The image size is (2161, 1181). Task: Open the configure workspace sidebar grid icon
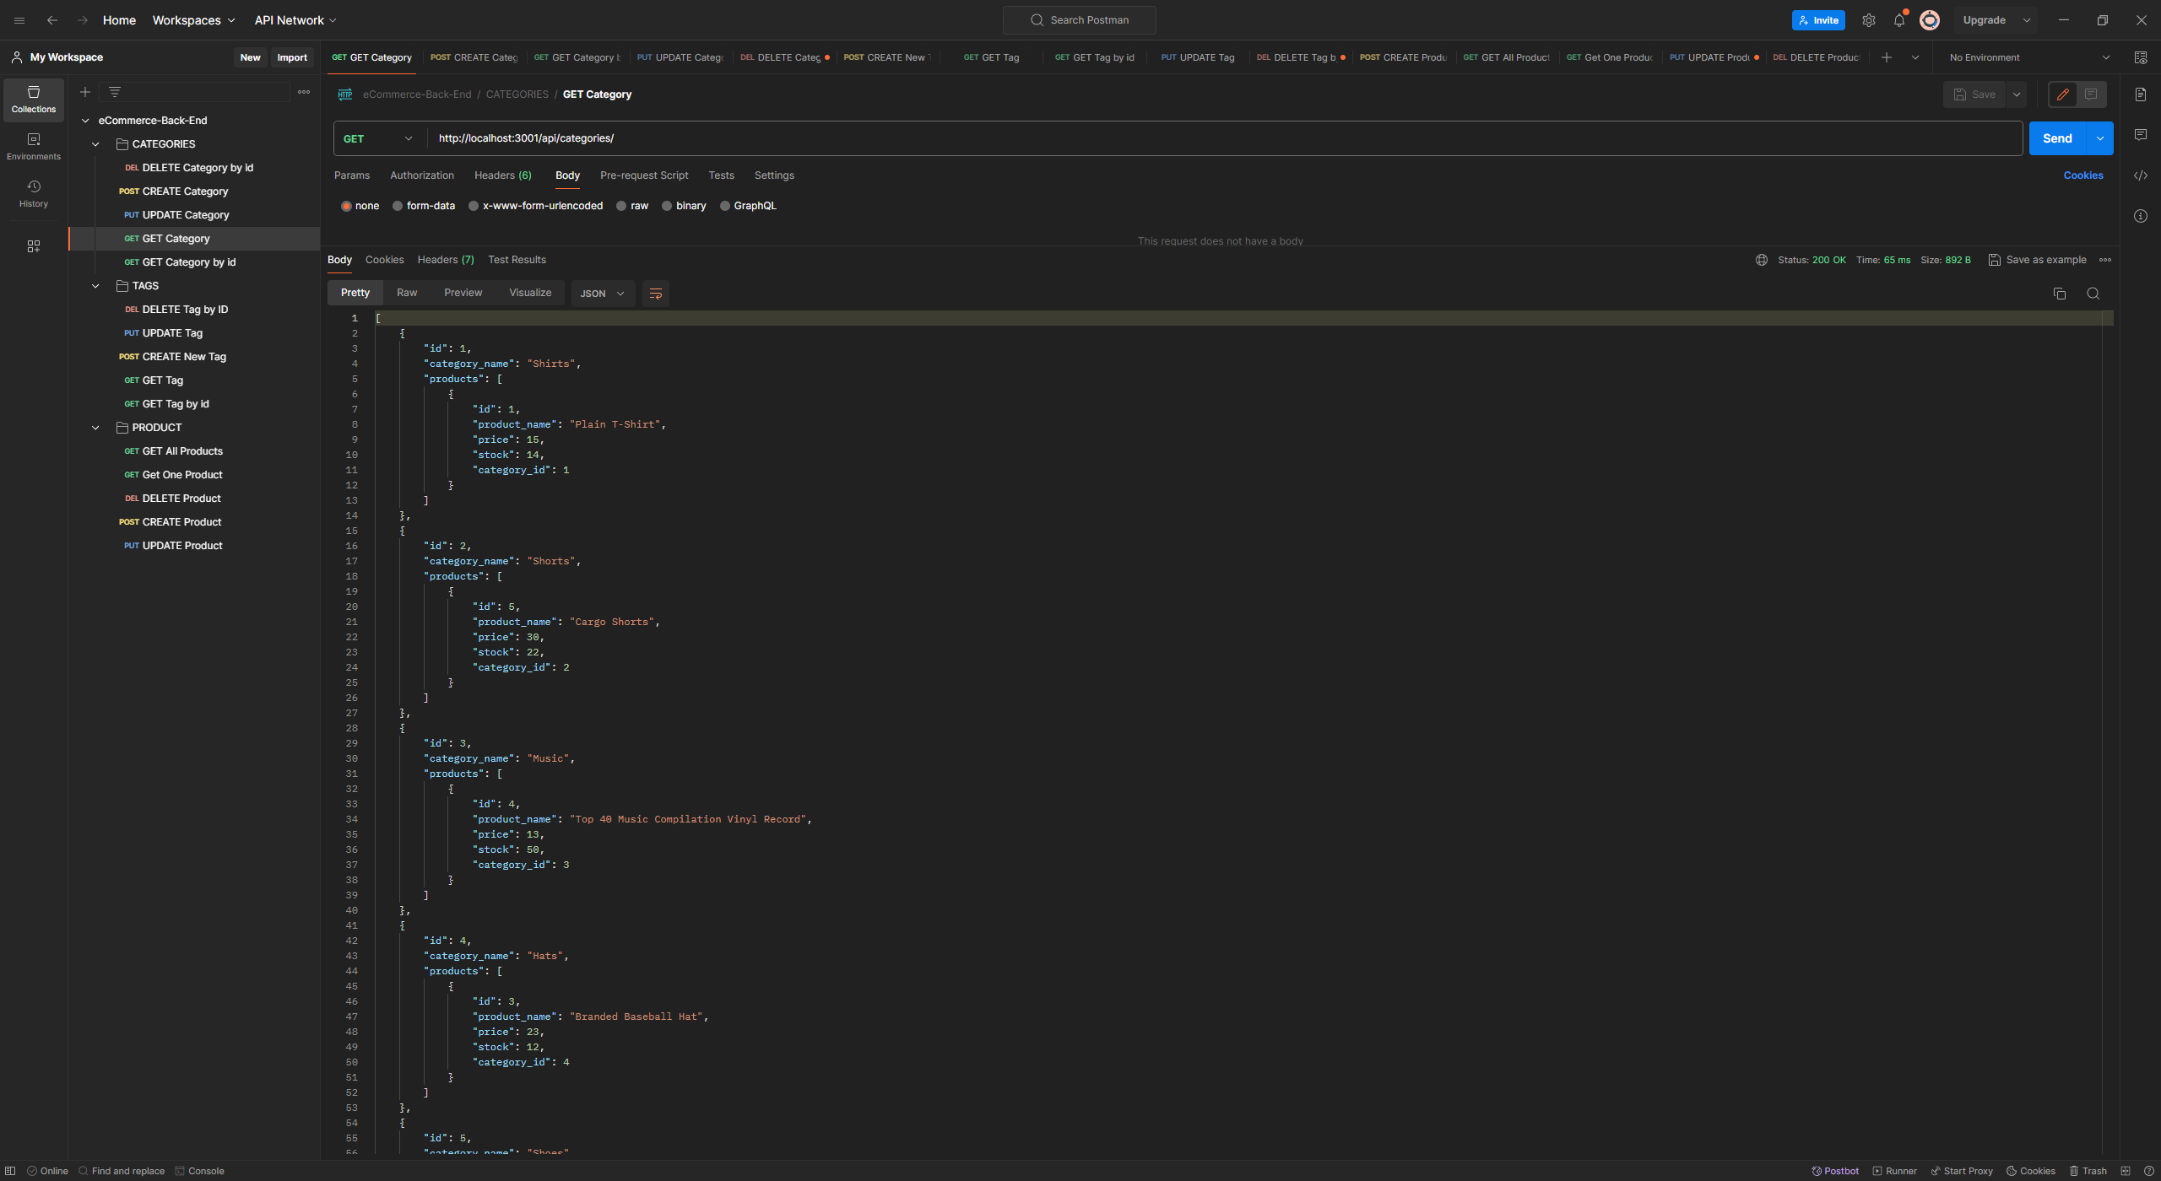pyautogui.click(x=34, y=246)
